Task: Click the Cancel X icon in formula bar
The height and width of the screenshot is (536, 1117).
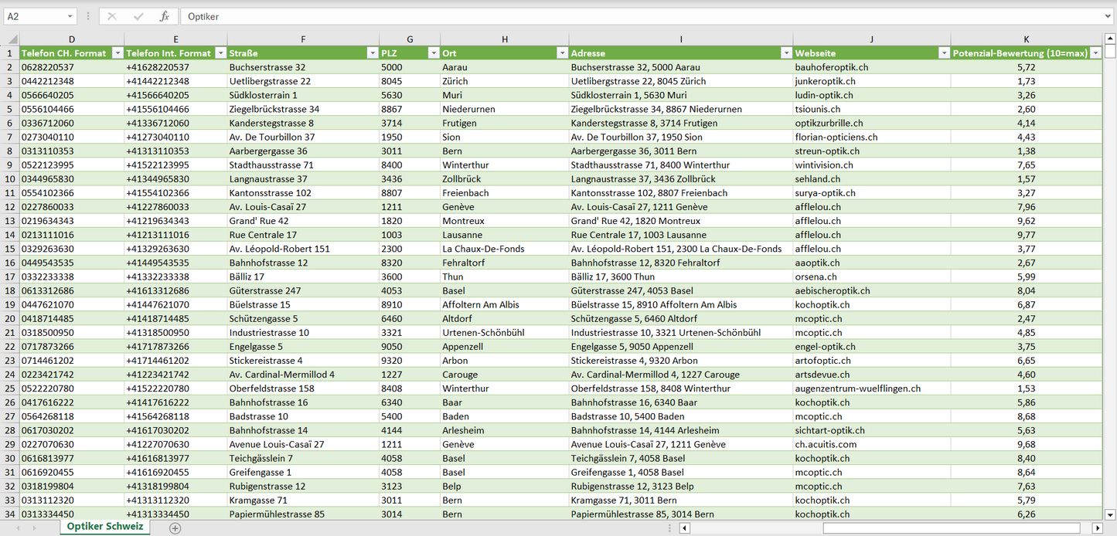Action: pos(112,16)
